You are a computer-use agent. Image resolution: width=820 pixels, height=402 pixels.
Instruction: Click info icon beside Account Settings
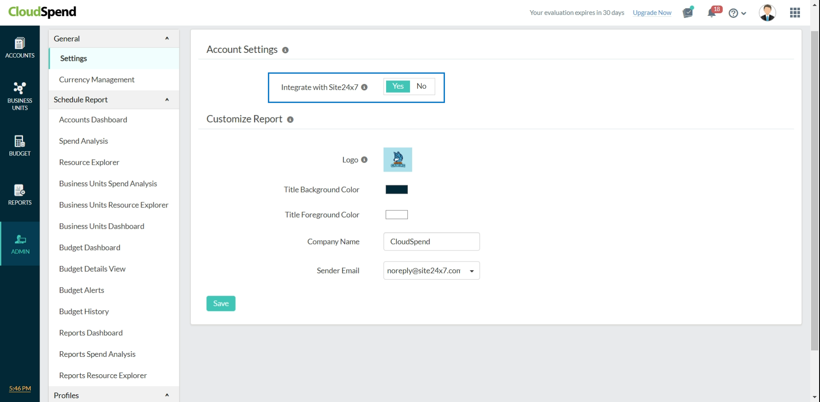pos(285,50)
